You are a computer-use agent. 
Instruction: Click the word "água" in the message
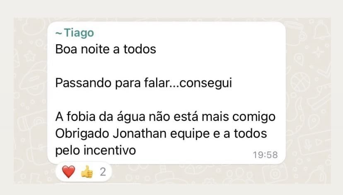pyautogui.click(x=131, y=117)
